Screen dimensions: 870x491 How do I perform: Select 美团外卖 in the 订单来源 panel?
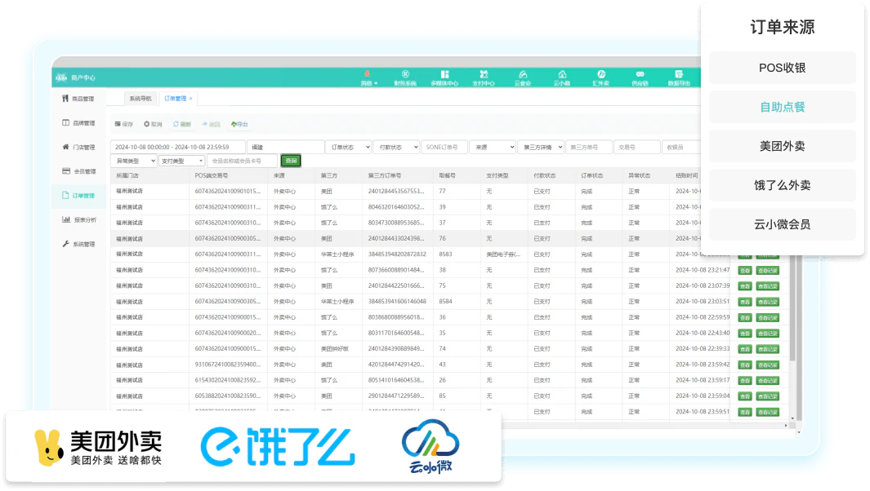(x=783, y=146)
